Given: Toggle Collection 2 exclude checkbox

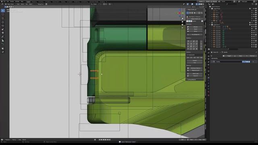Looking at the screenshot, I should click(x=250, y=25).
